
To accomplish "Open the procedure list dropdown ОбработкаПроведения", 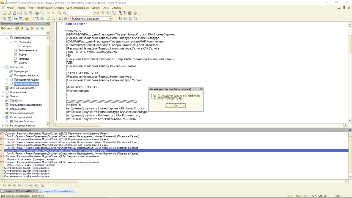I will point(111,19).
